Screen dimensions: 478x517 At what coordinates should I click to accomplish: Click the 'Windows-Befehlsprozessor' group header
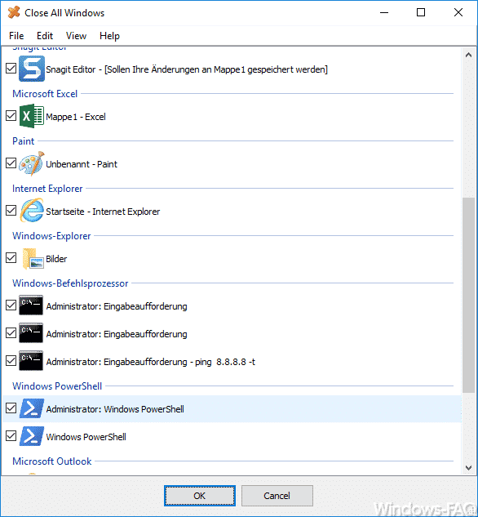(x=70, y=283)
